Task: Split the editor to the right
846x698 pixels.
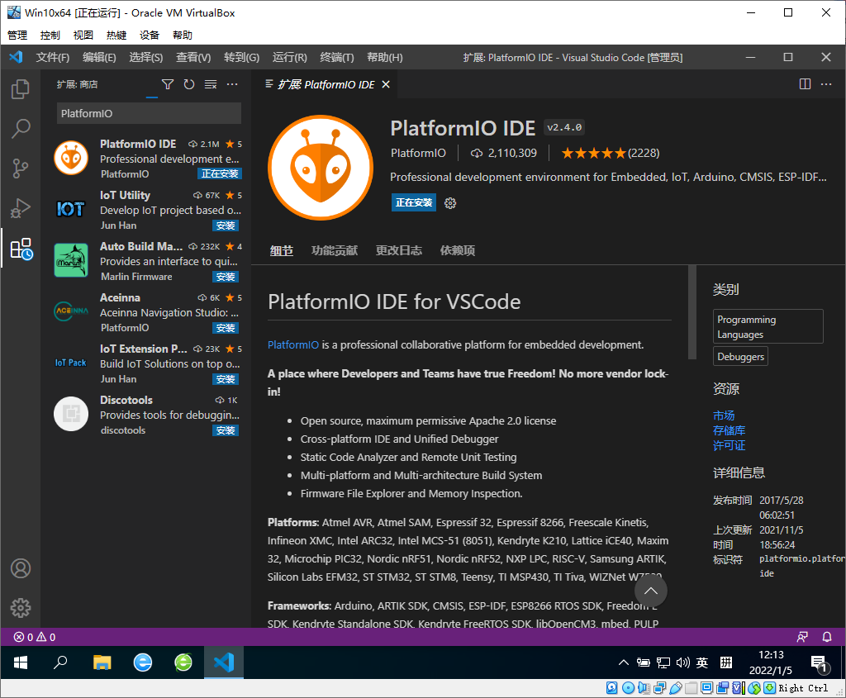Action: (x=805, y=84)
